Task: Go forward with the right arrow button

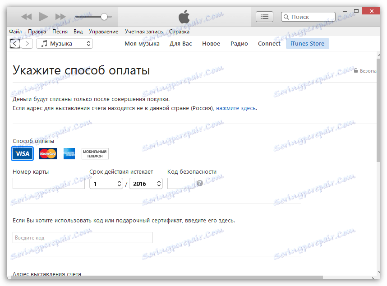Action: (27, 44)
